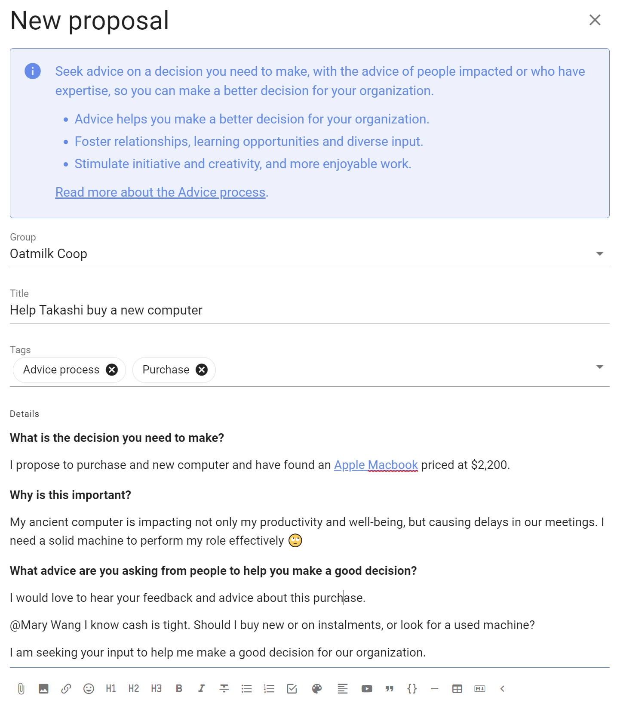Toggle bold text formatting
617x706 pixels.
point(179,689)
